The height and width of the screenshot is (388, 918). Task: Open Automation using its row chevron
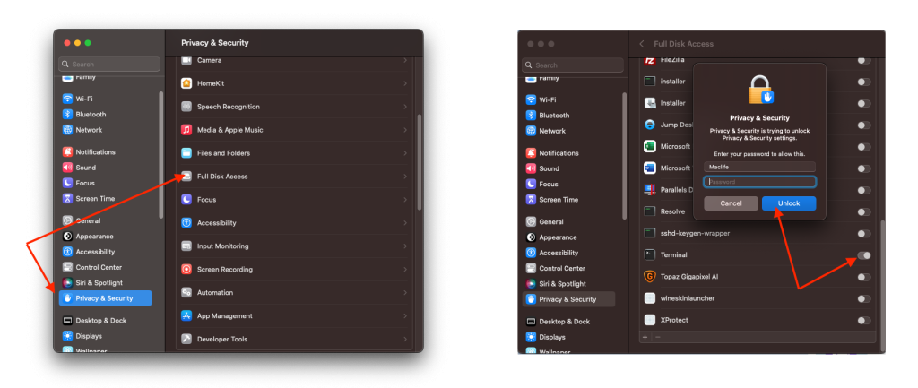pyautogui.click(x=405, y=293)
